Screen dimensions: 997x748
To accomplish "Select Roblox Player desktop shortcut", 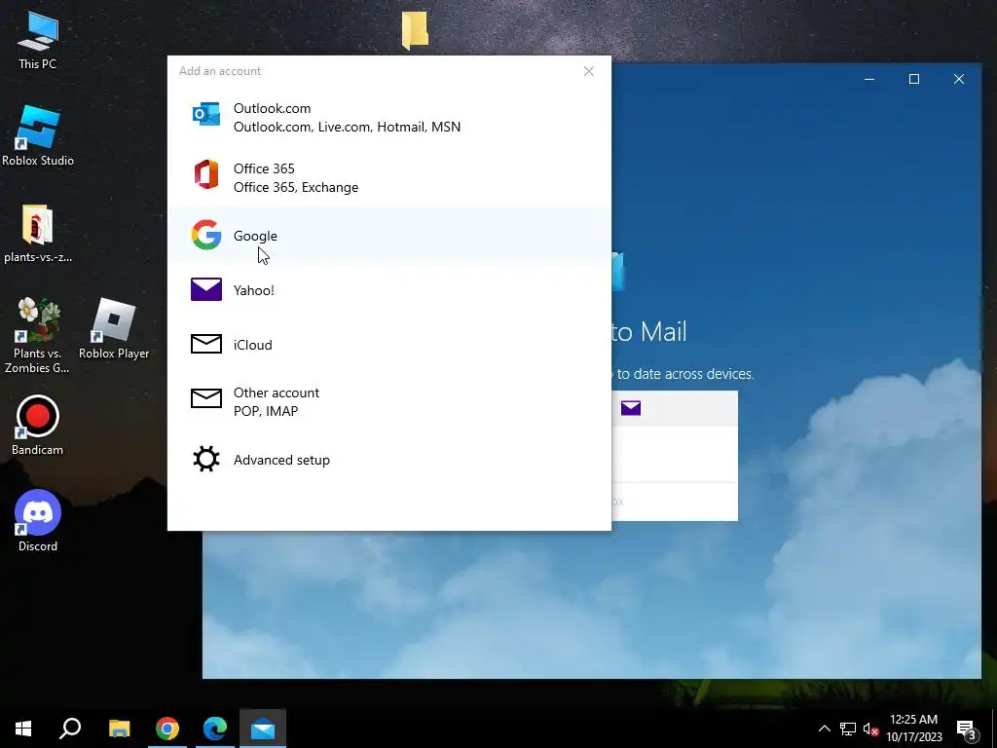I will pyautogui.click(x=114, y=329).
